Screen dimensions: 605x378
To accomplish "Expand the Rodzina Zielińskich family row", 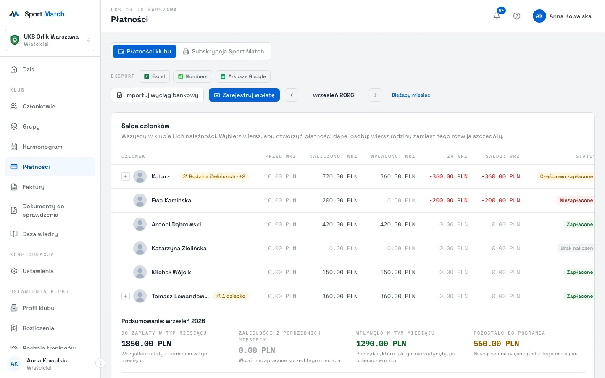I will (x=126, y=176).
